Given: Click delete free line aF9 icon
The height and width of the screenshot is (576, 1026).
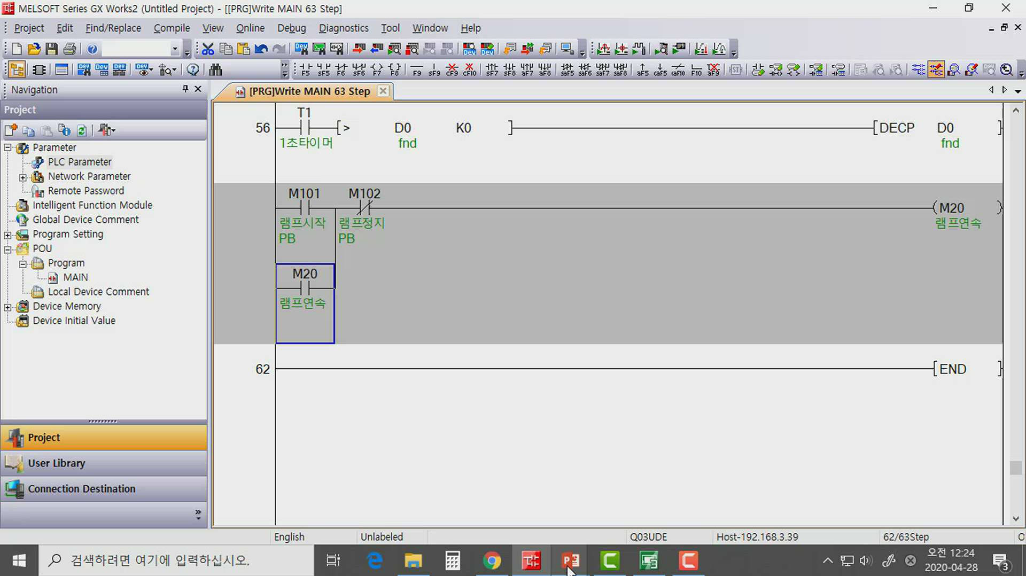Looking at the screenshot, I should [714, 70].
